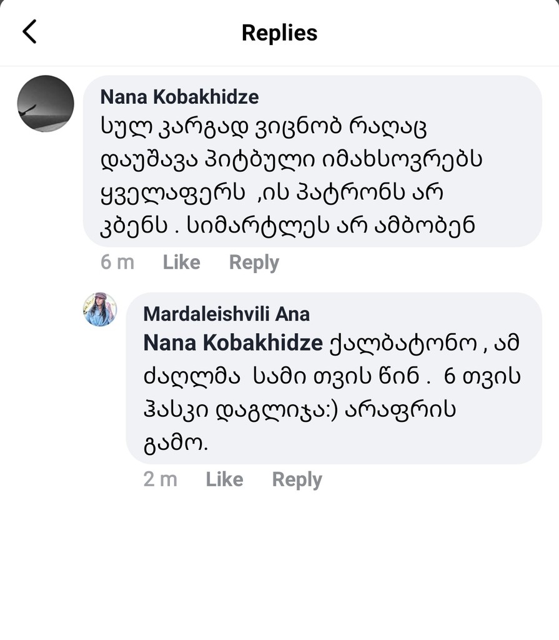559x640 pixels.
Task: Like Mardaleishvili Ana's reply
Action: tap(224, 479)
